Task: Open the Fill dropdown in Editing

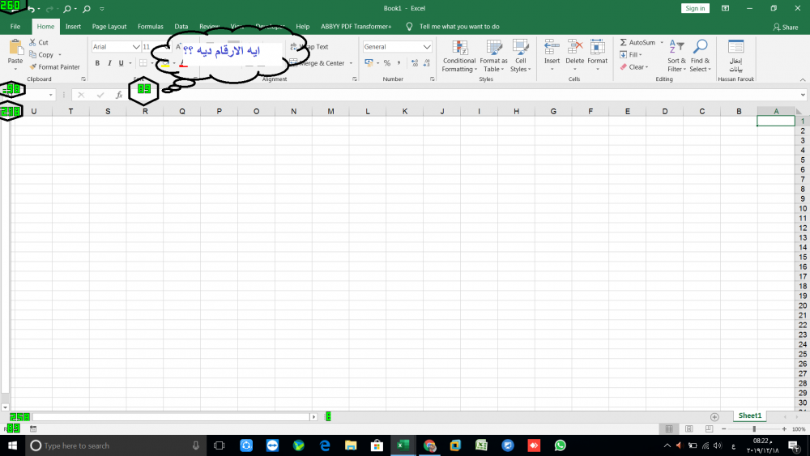Action: [631, 55]
